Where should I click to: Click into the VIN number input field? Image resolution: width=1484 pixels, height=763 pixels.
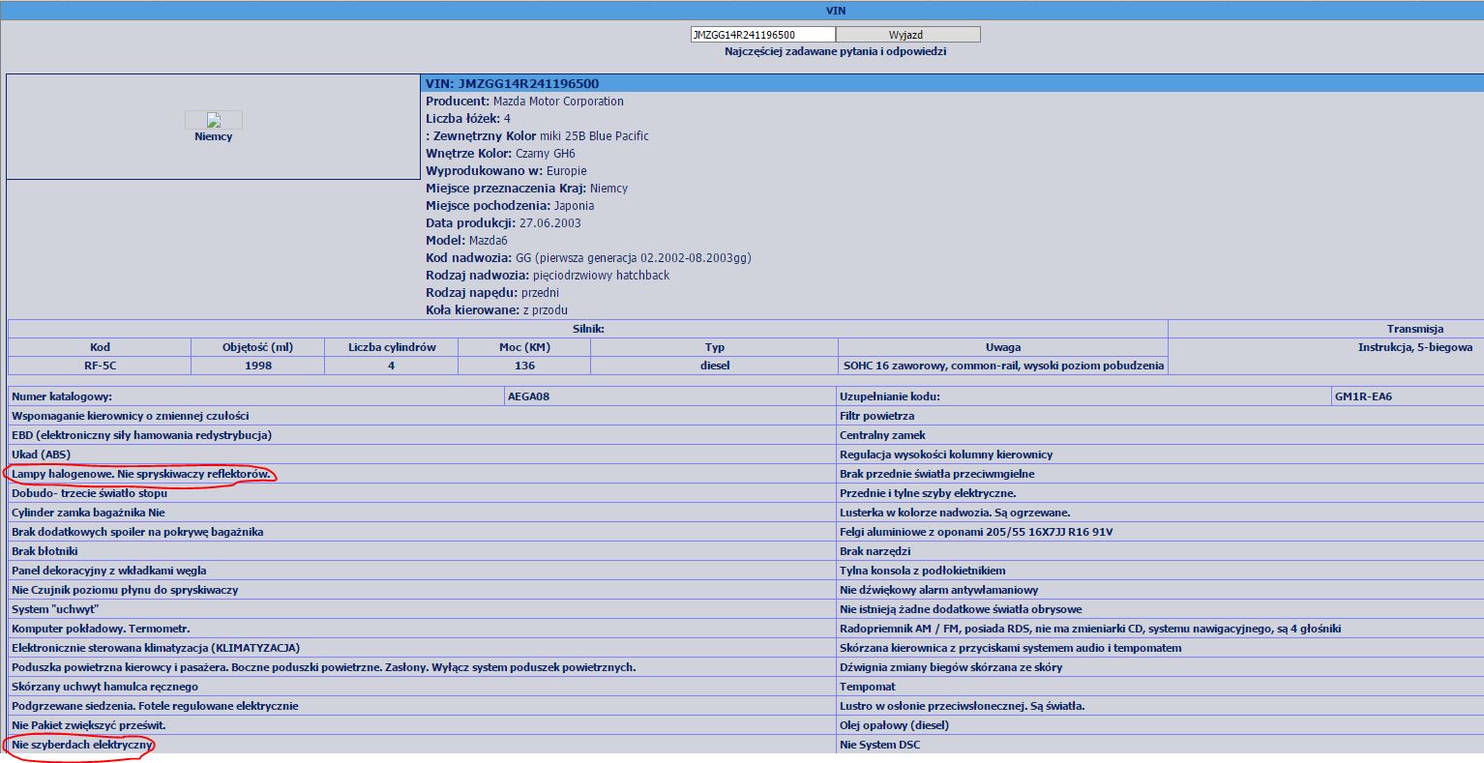(762, 35)
